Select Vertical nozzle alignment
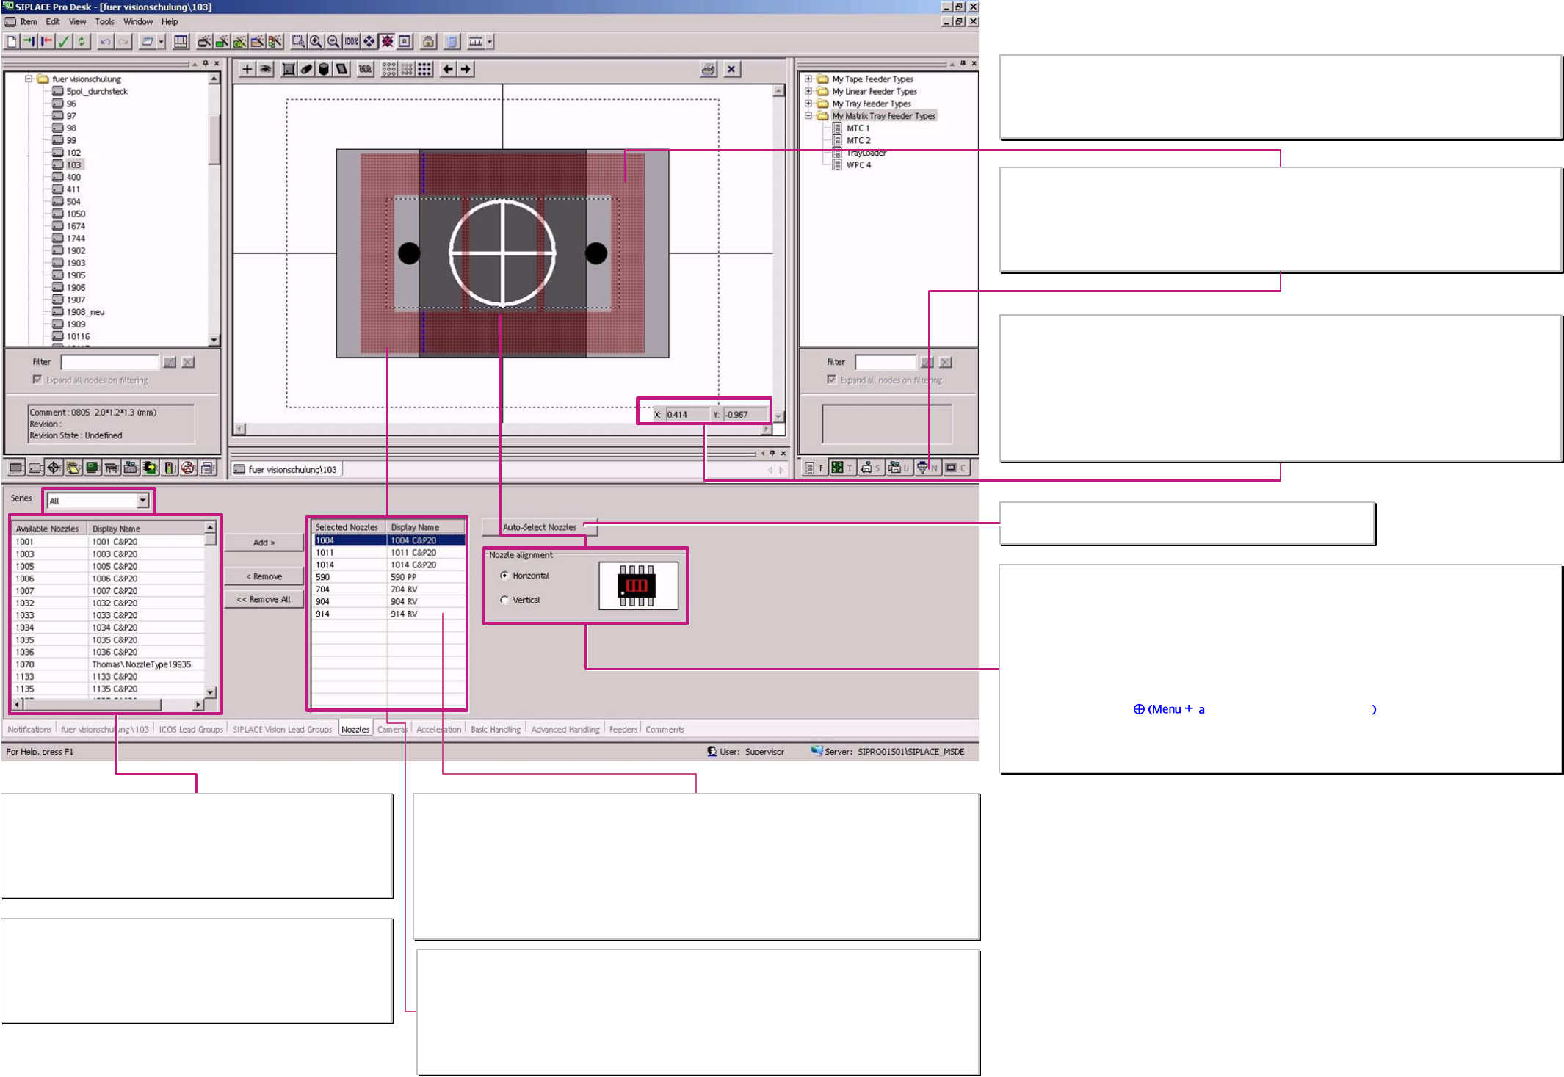The width and height of the screenshot is (1564, 1077). [504, 600]
